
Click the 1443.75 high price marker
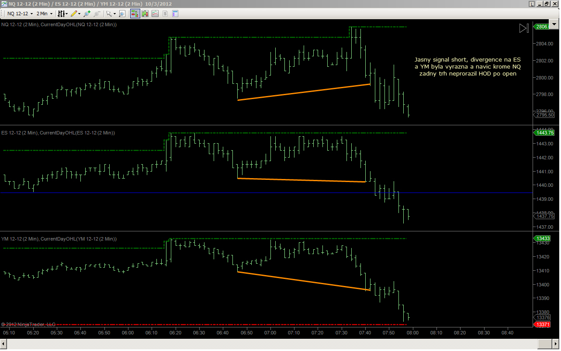click(x=544, y=133)
